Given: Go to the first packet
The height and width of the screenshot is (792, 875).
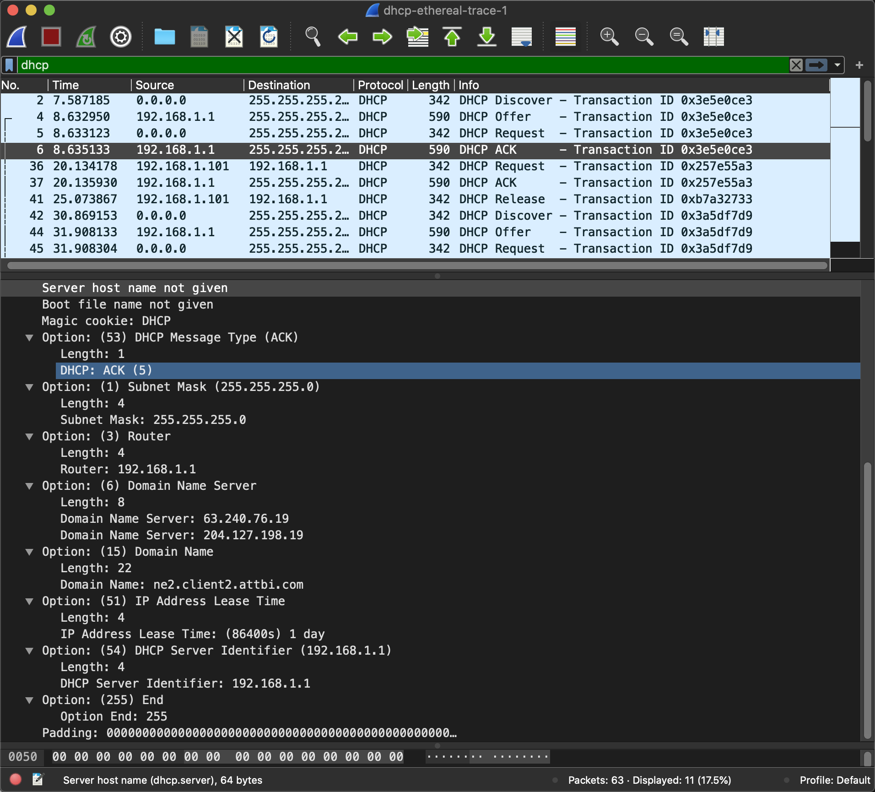Looking at the screenshot, I should [452, 37].
